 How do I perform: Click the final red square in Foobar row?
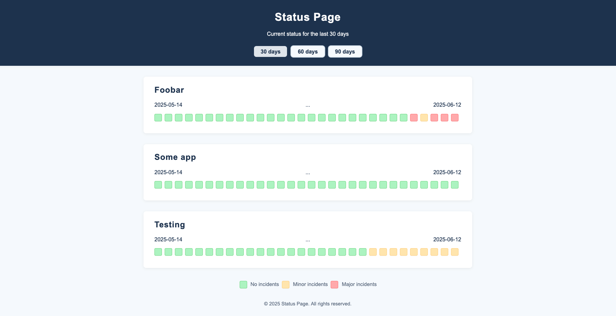[454, 117]
